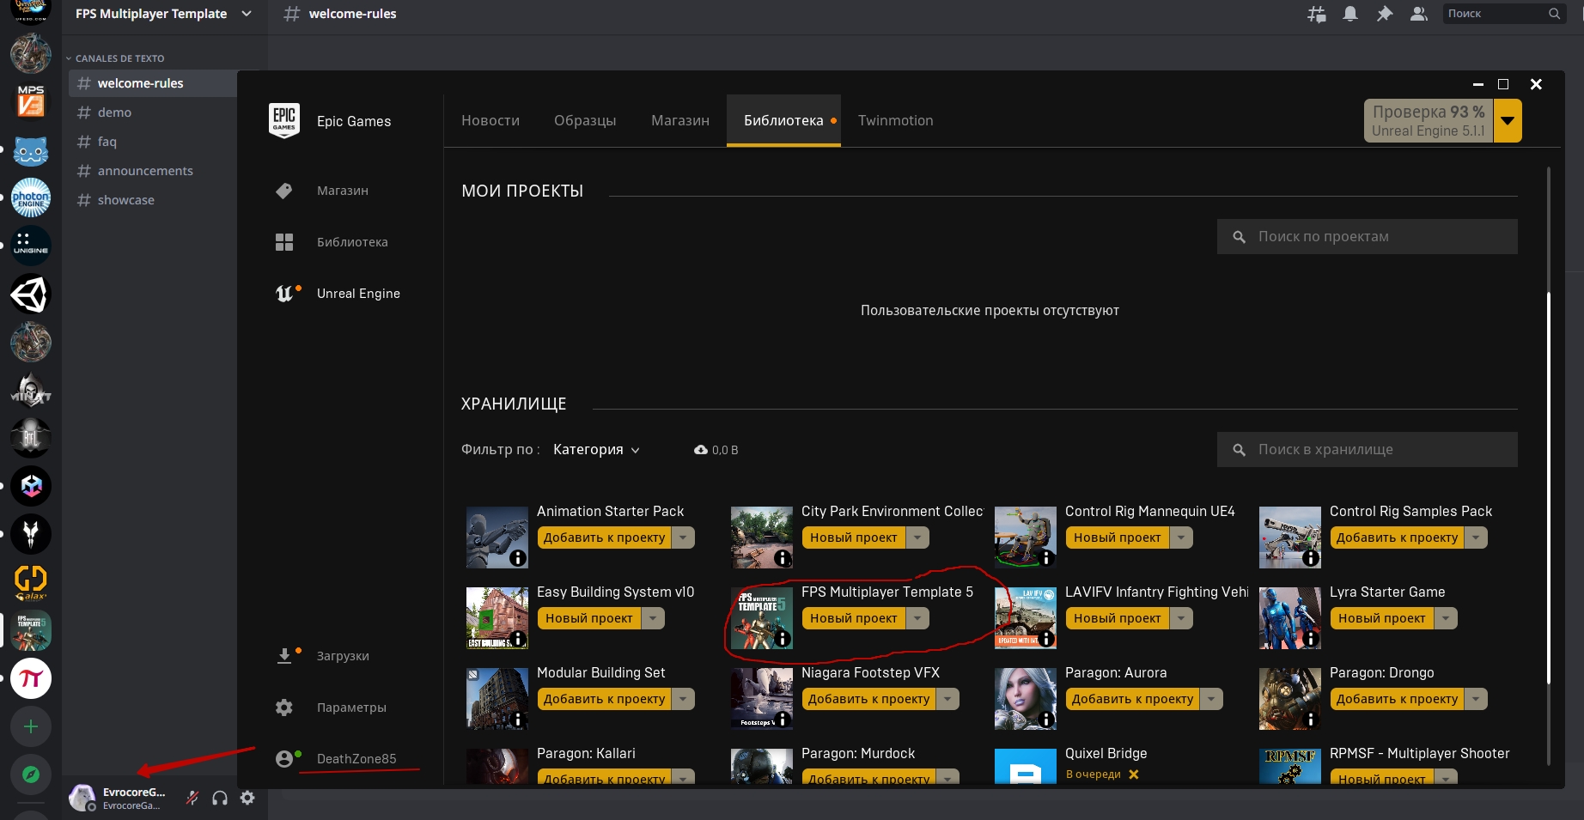Add a server plus icon
Screen dimensions: 1584x820
(x=31, y=726)
